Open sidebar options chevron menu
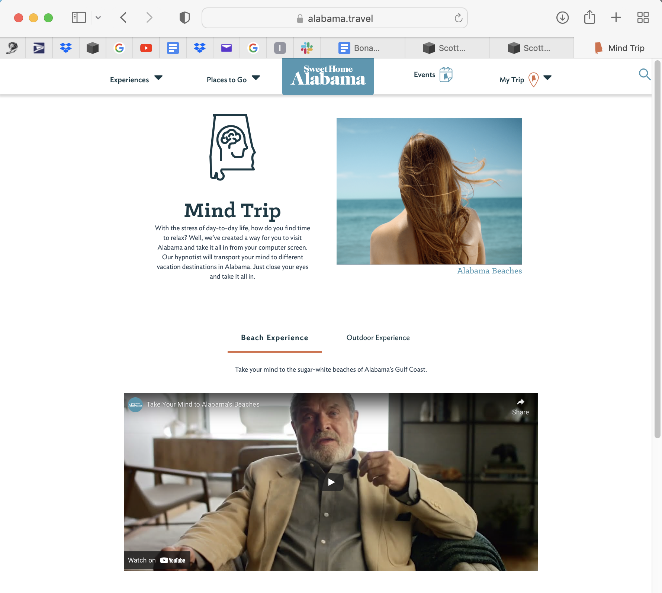The image size is (662, 593). (x=98, y=17)
